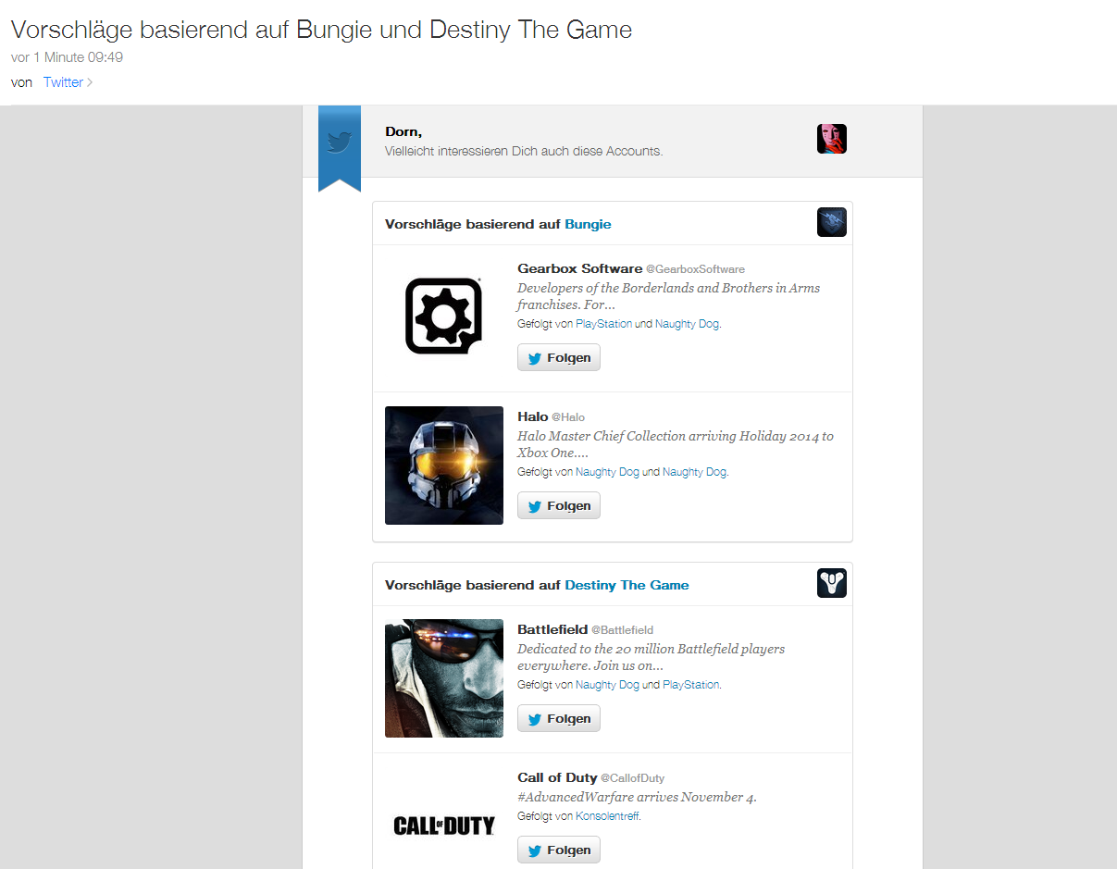
Task: Open Gearbox Software account name
Action: 580,268
